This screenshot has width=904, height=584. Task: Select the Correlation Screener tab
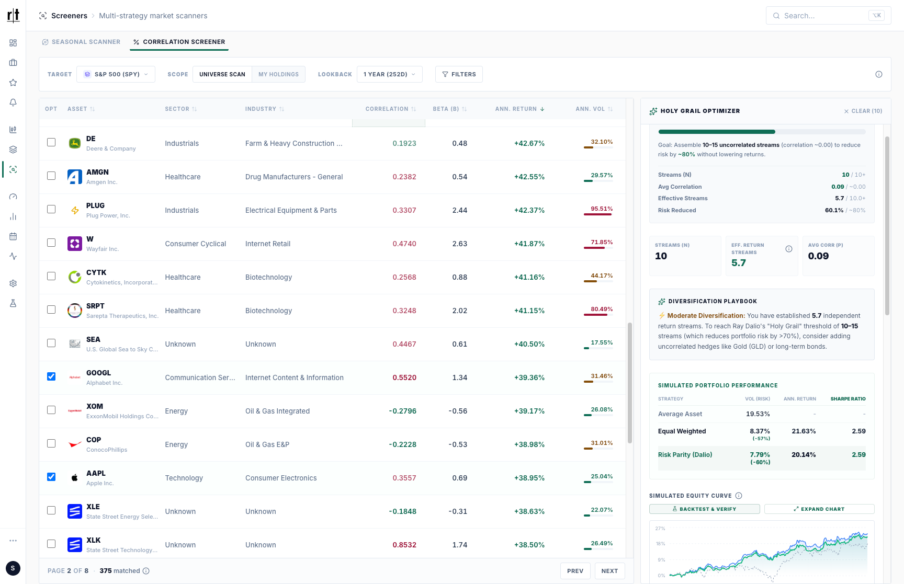[x=179, y=42]
